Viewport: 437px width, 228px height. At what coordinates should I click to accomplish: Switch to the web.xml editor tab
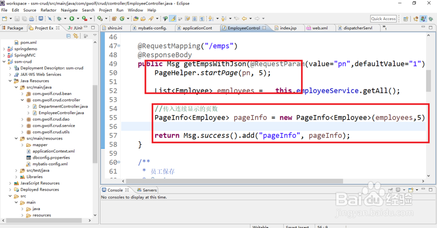tap(320, 28)
